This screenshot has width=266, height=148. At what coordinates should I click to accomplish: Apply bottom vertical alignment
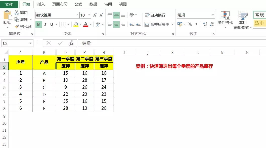(123, 15)
